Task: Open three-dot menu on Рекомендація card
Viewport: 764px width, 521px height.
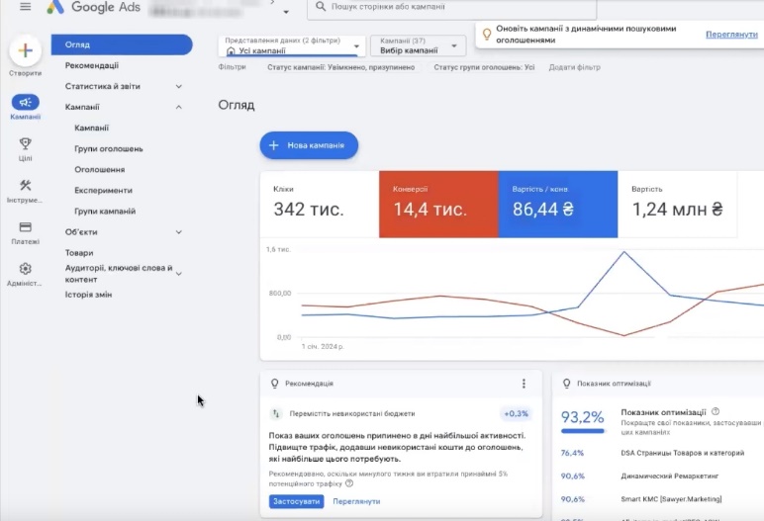Action: pyautogui.click(x=524, y=384)
